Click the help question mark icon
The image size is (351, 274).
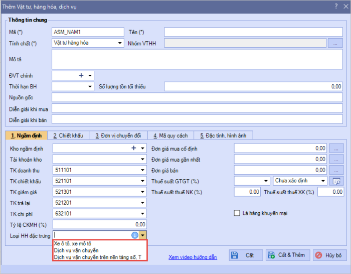coord(336,6)
